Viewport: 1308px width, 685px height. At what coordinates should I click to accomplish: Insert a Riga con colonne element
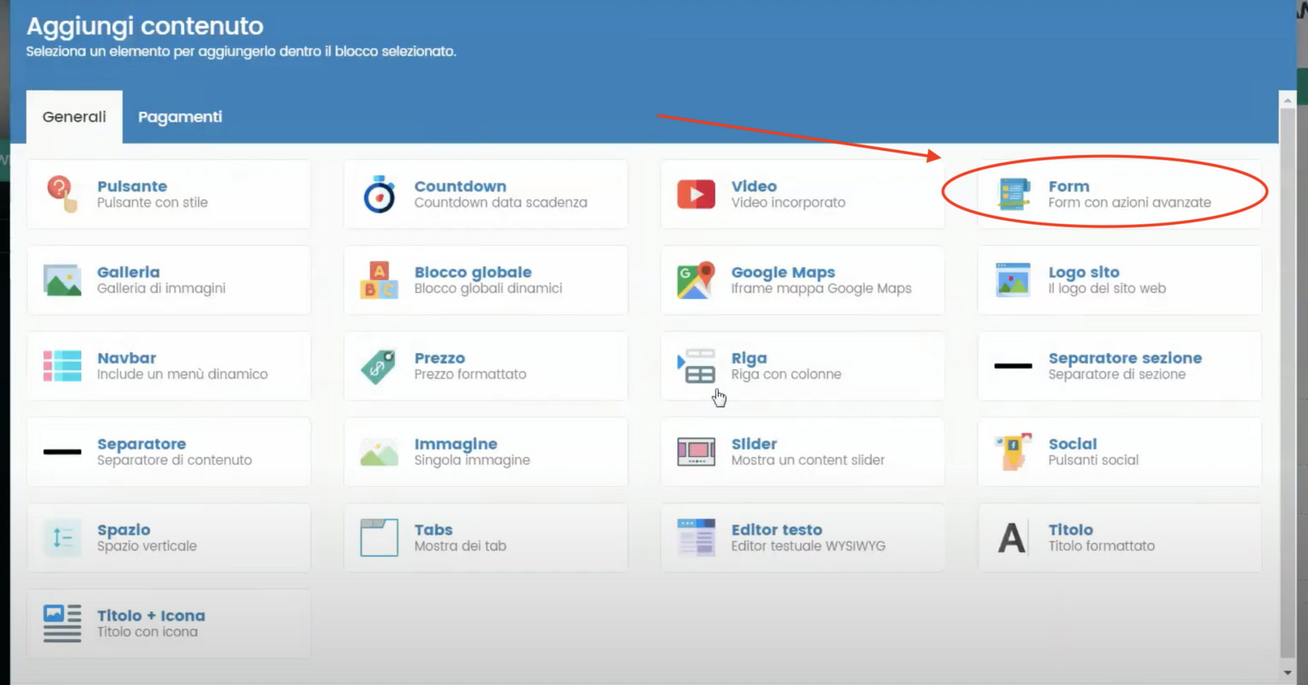(801, 366)
